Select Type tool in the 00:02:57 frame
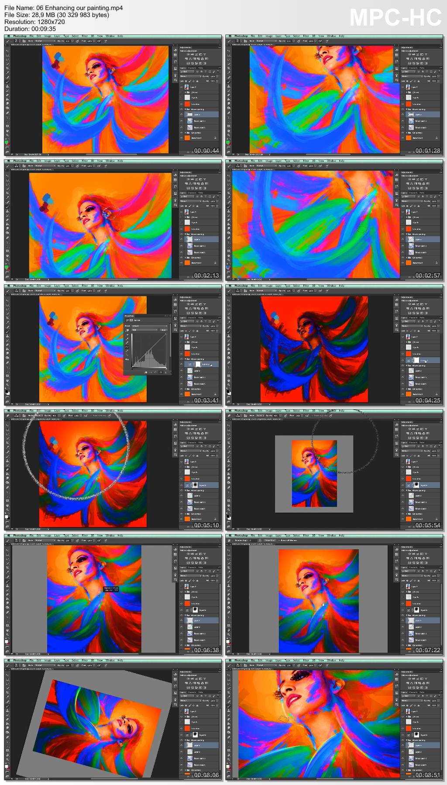Image resolution: width=447 pixels, height=785 pixels. coord(229,242)
